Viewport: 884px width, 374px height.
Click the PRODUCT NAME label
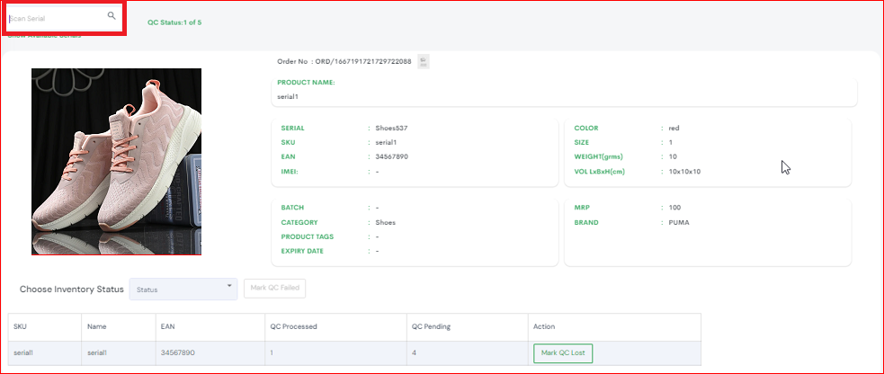tap(306, 82)
